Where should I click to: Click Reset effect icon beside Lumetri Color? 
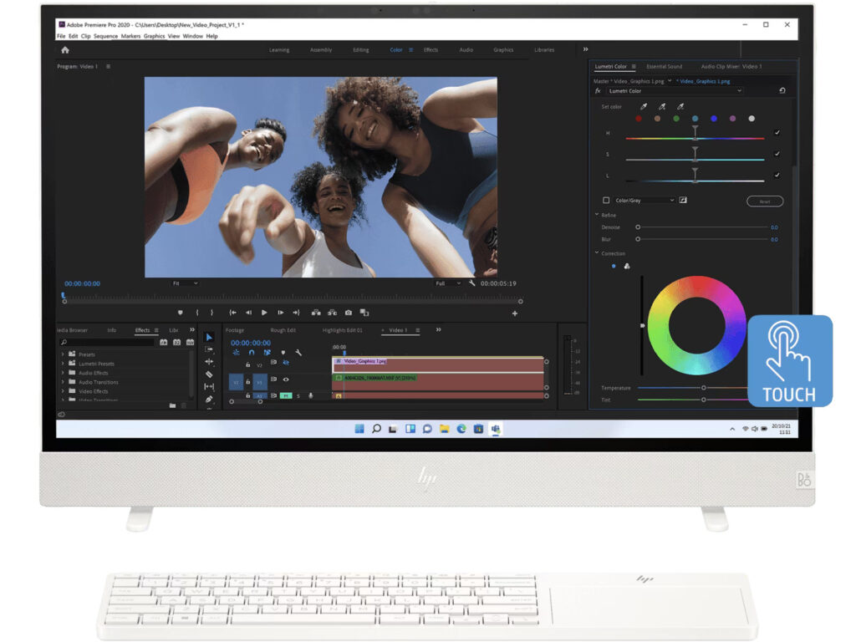coord(782,90)
